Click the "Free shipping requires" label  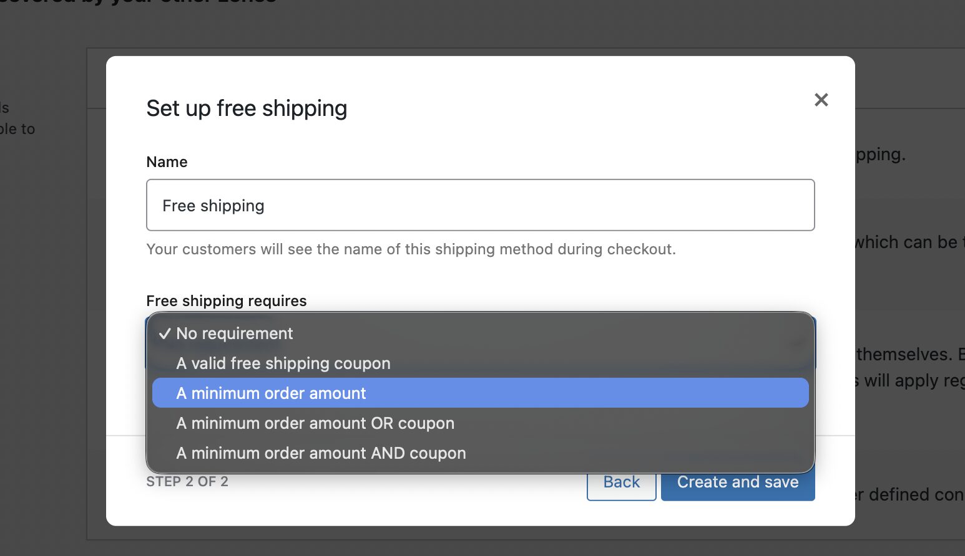click(226, 300)
